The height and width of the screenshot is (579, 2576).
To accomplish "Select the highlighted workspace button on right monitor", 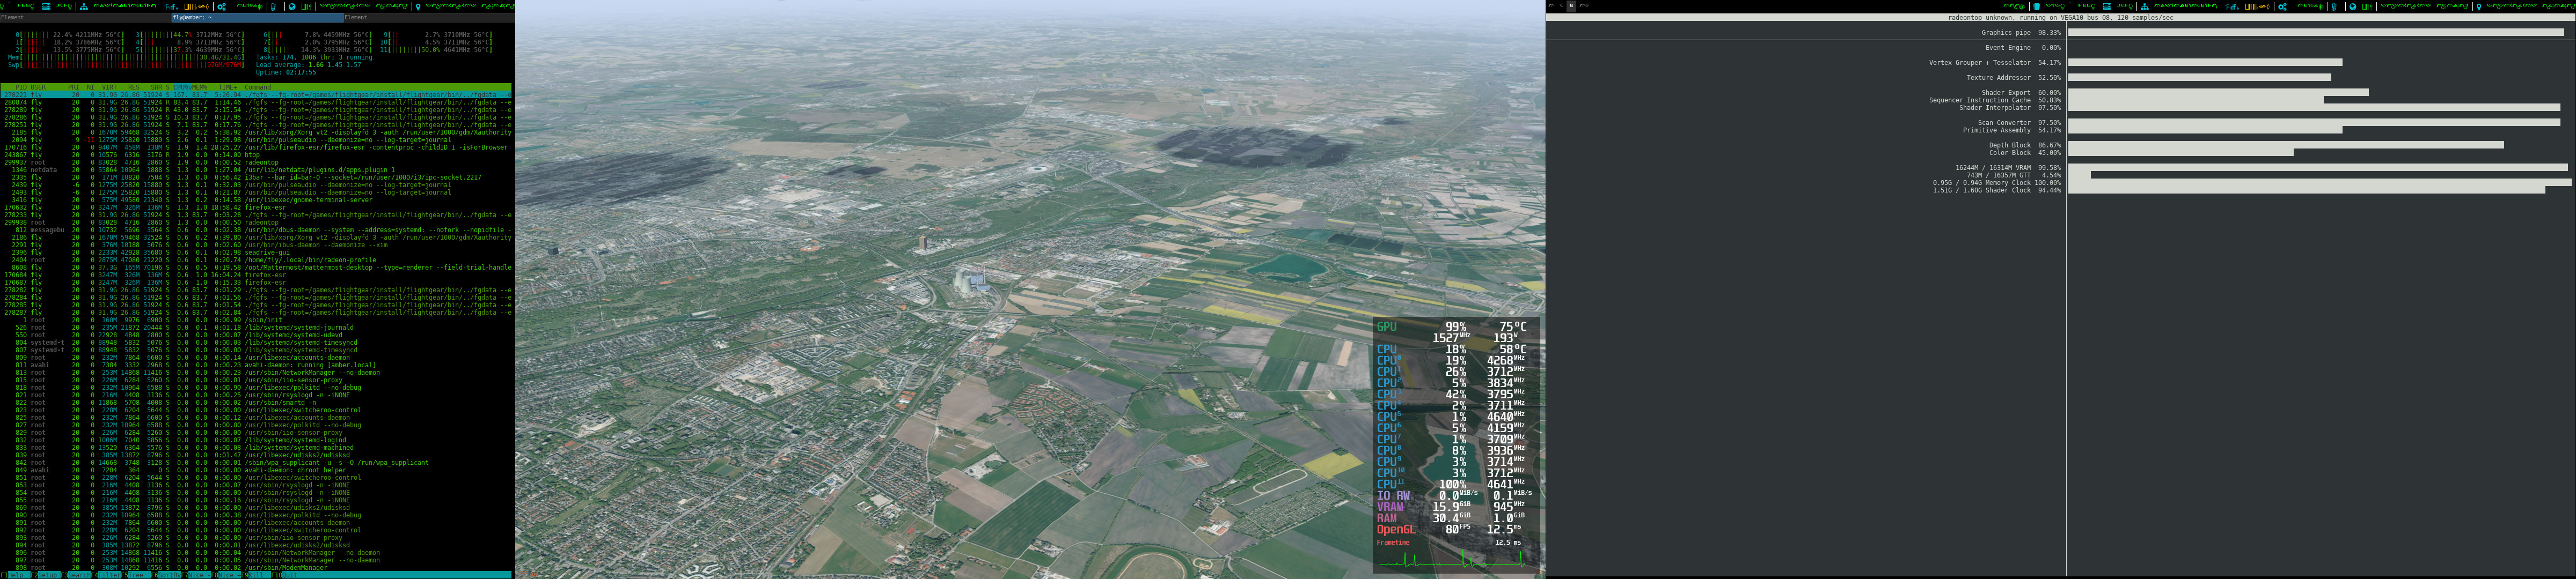I will point(1571,6).
